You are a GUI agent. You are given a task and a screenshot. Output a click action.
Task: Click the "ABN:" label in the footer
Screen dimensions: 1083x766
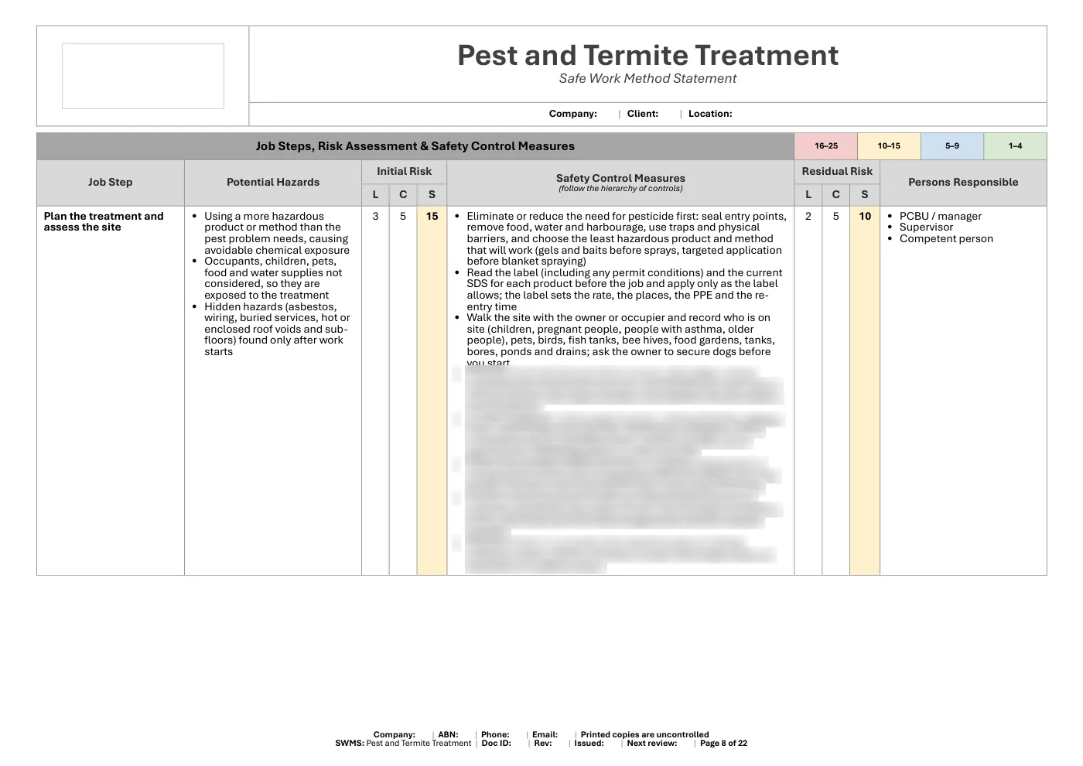449,735
